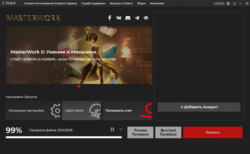This screenshot has height=154, width=250.
Task: Click Добавить Аккаунт button
Action: (199, 107)
